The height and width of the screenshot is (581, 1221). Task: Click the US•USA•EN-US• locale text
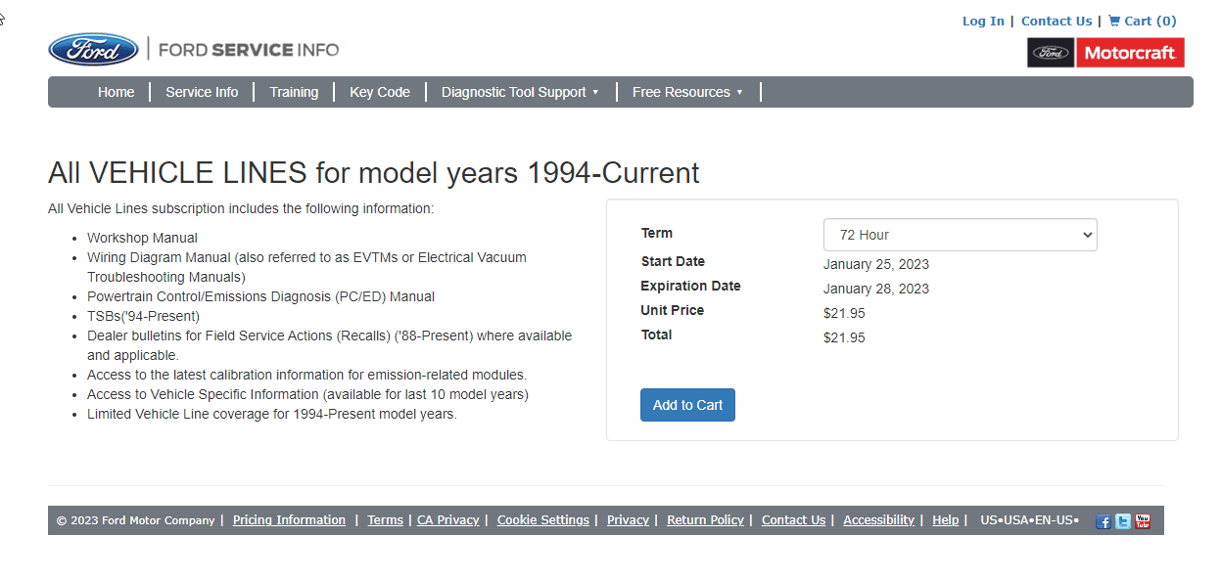1029,520
